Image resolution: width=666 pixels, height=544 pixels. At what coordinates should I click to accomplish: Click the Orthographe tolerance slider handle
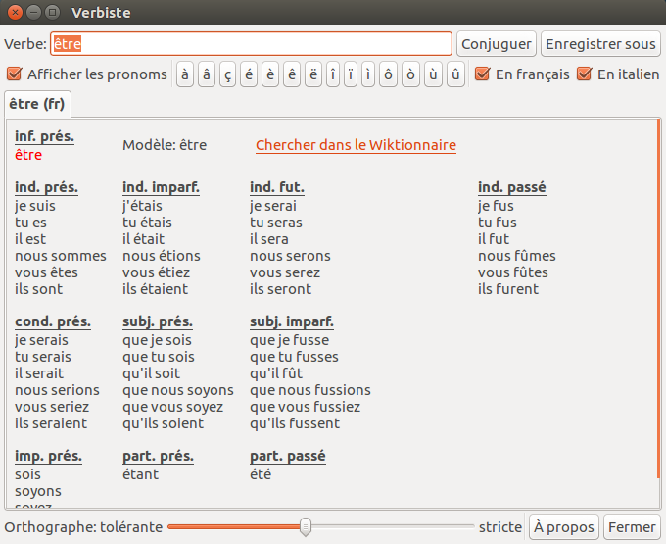(x=306, y=527)
